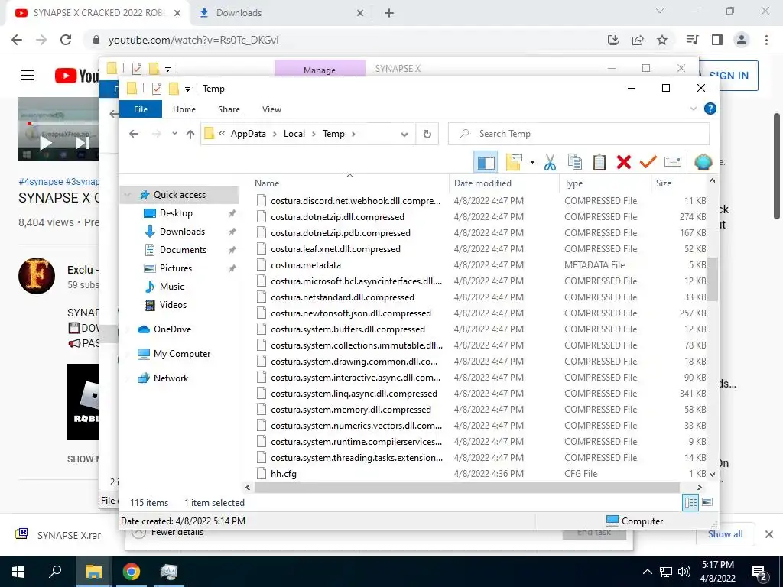The width and height of the screenshot is (783, 587).
Task: Click AppData in the address breadcrumb
Action: coord(249,134)
